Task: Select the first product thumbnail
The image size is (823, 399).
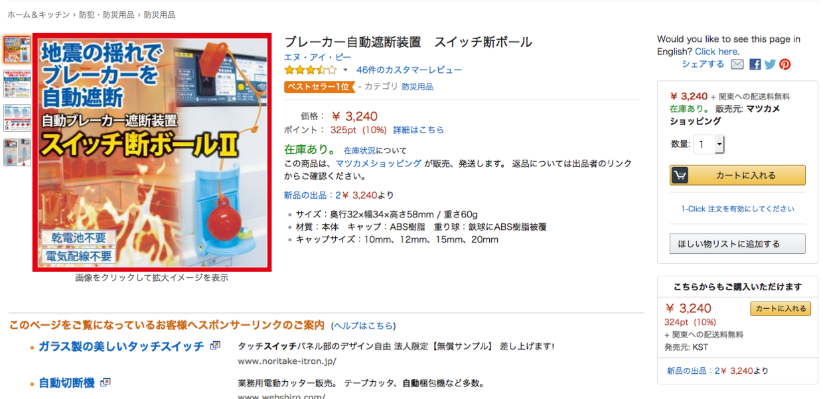Action: (x=17, y=50)
